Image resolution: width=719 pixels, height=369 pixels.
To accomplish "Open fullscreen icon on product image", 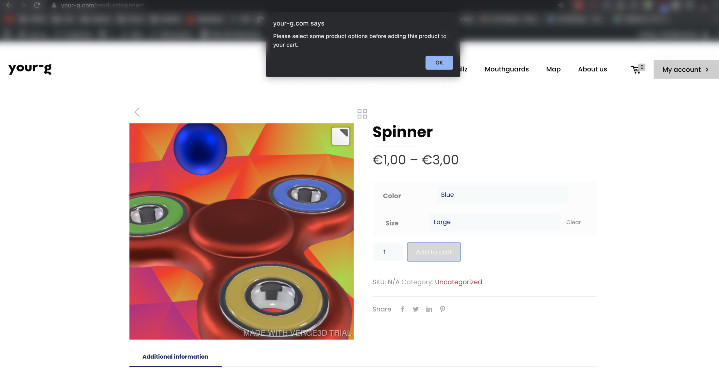I will click(x=340, y=136).
